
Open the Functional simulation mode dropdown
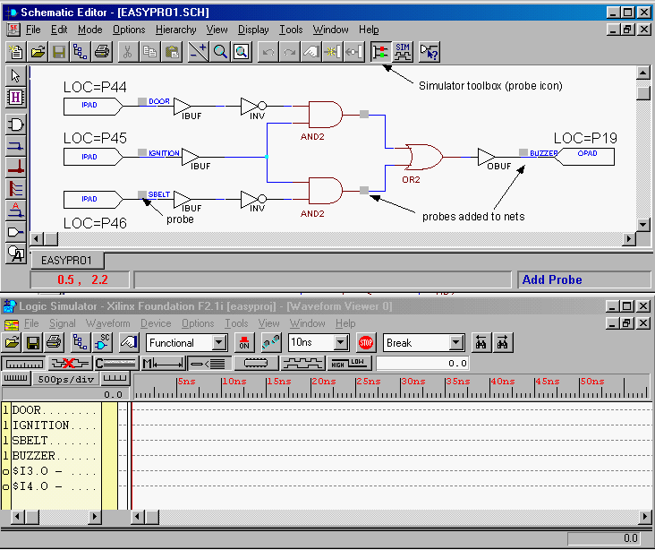pyautogui.click(x=220, y=343)
